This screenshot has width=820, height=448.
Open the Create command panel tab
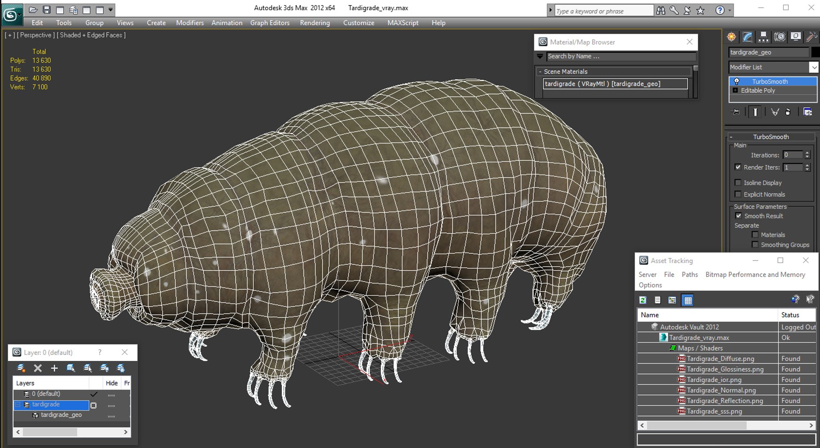point(732,37)
